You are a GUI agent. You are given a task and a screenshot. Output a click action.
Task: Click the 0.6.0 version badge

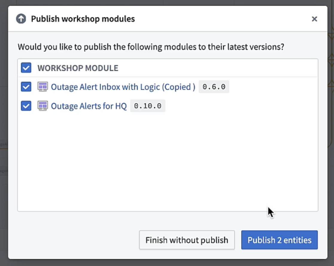point(214,87)
